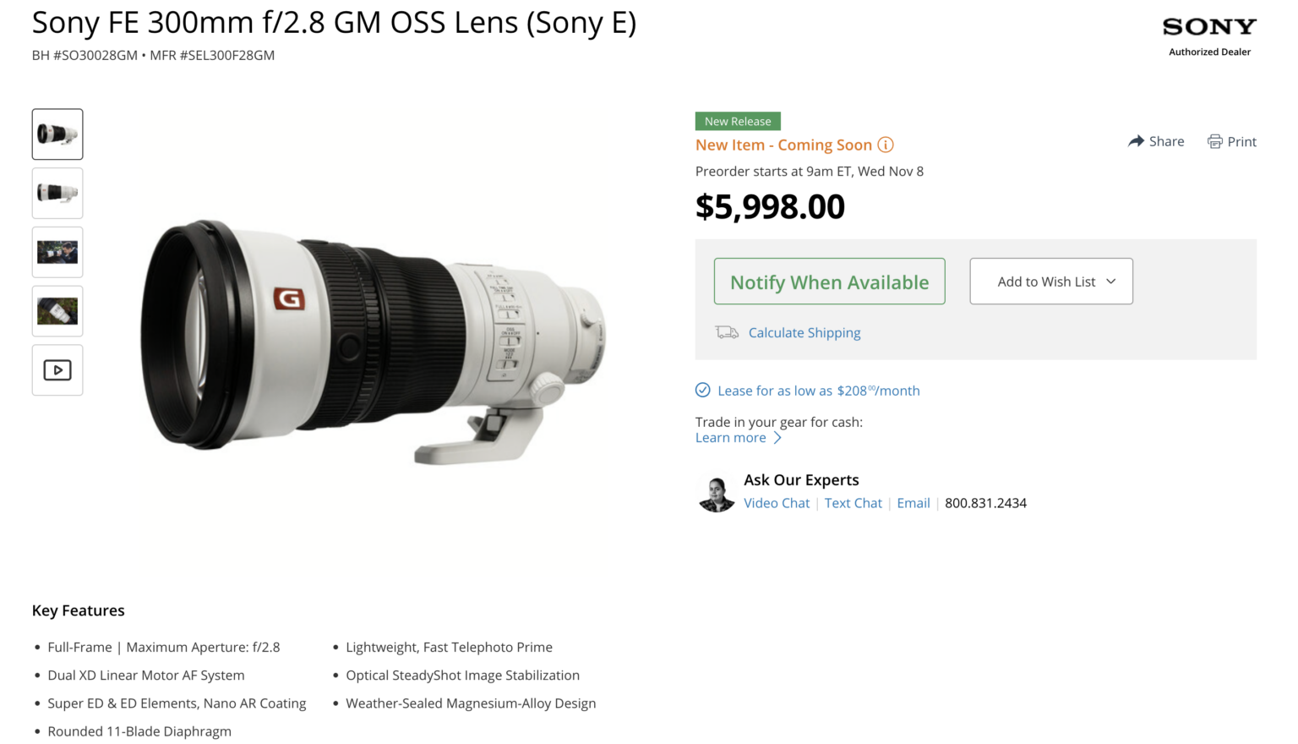The height and width of the screenshot is (744, 1298).
Task: Click the Email experts link
Action: pos(914,502)
